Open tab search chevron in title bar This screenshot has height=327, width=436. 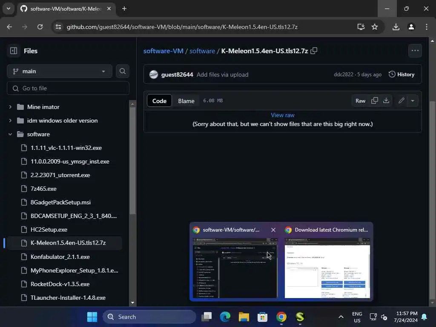pos(9,9)
